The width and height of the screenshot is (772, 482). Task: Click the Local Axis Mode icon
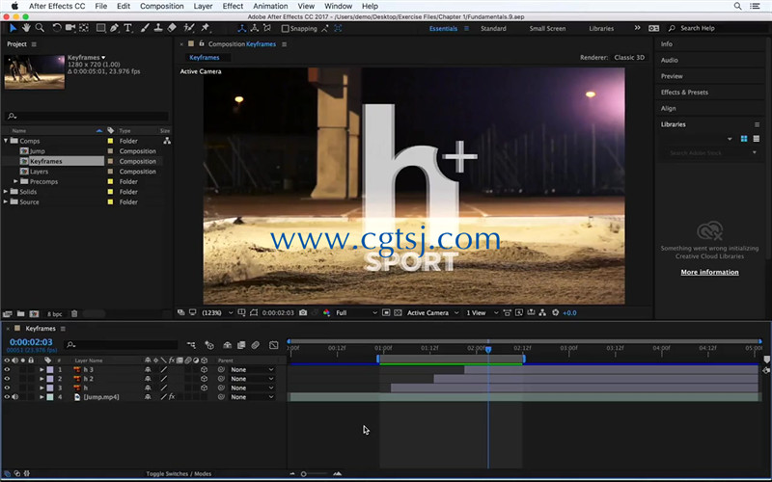click(x=242, y=29)
